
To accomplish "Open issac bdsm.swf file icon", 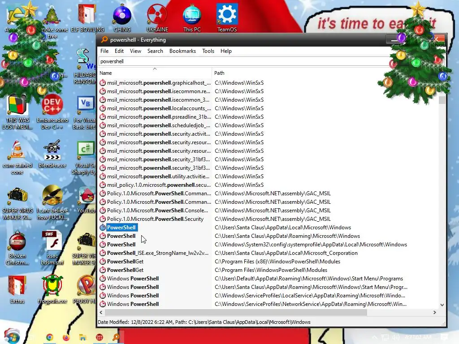I will click(52, 248).
